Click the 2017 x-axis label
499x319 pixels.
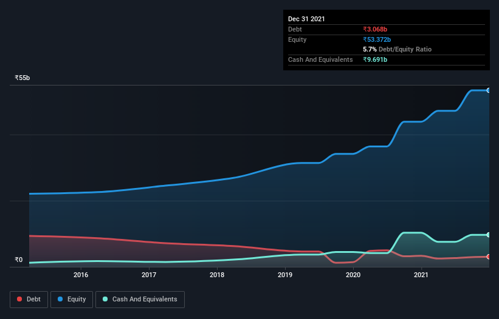point(149,275)
